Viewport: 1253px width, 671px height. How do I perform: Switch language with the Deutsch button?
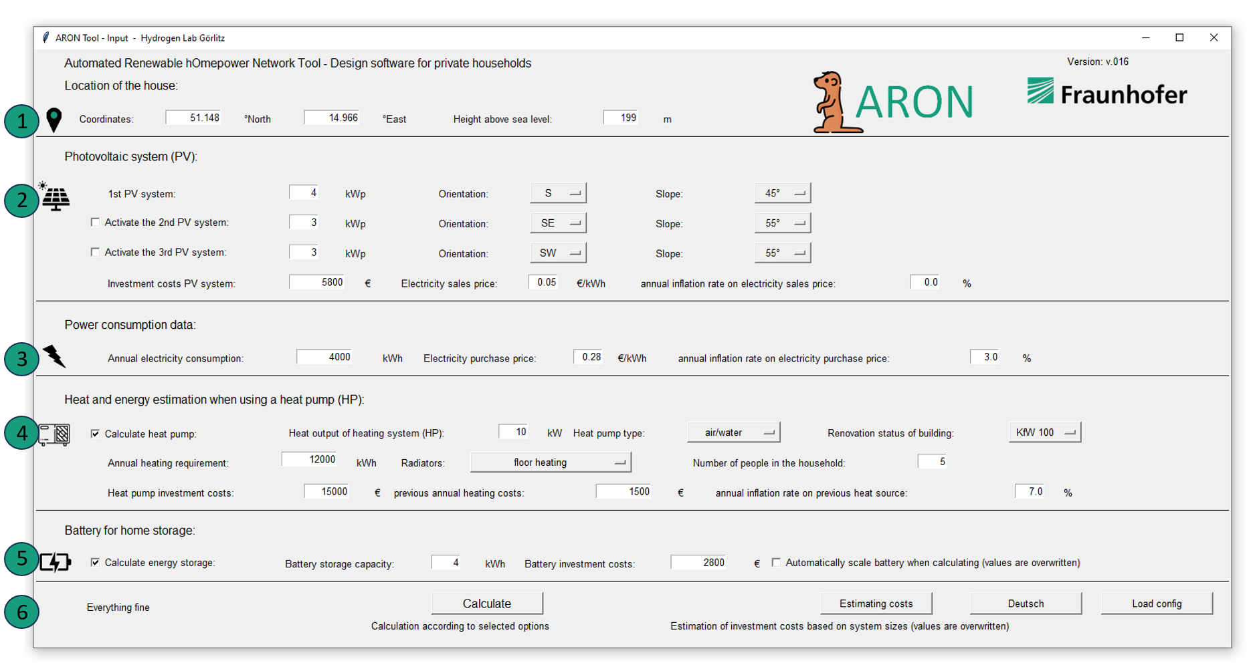click(1026, 603)
